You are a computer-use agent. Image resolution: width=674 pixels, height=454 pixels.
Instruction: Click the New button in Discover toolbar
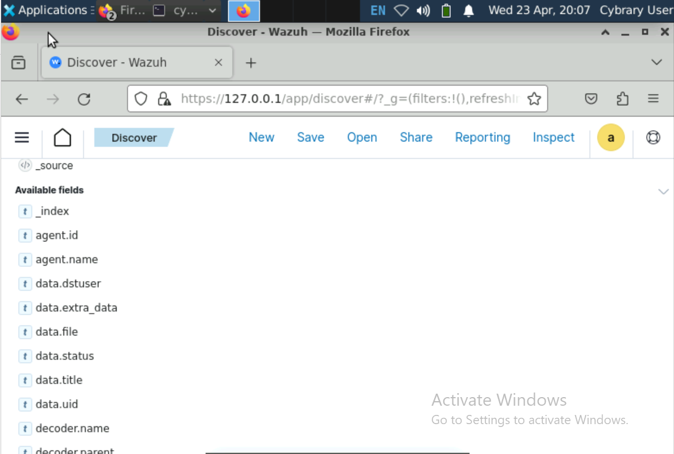coord(261,137)
